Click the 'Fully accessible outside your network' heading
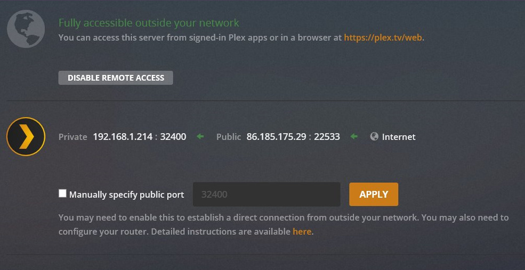The height and width of the screenshot is (270, 525). point(149,23)
